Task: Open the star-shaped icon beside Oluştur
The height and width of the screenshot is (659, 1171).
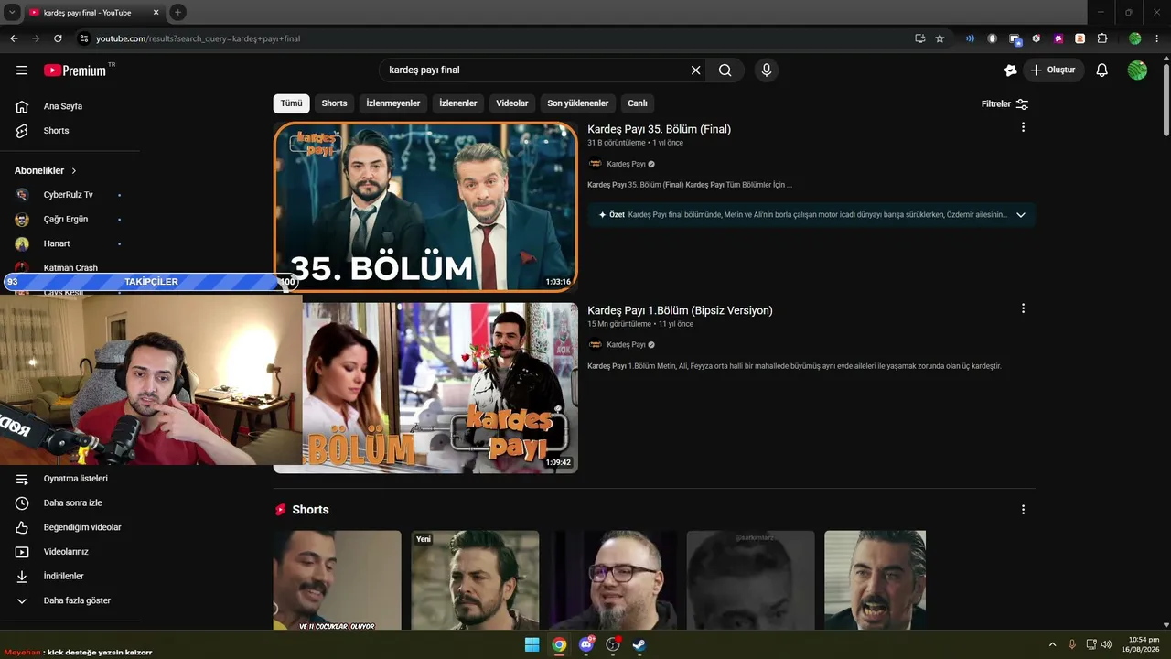Action: click(1010, 70)
